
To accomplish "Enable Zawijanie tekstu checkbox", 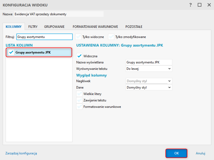I will [x=79, y=100].
